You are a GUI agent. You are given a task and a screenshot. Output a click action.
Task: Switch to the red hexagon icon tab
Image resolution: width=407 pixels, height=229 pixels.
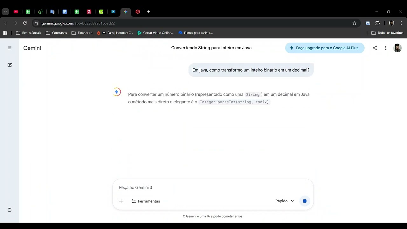(138, 12)
